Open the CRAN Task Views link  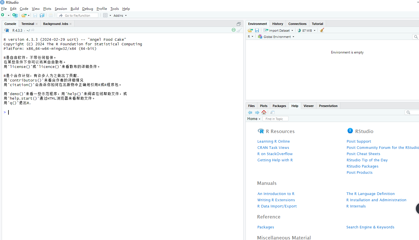pos(273,148)
